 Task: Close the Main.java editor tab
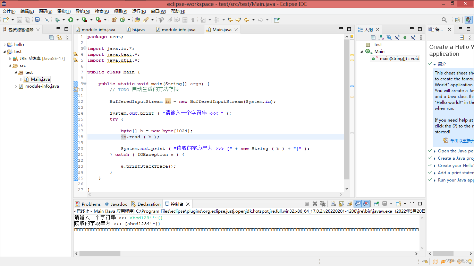[x=236, y=30]
